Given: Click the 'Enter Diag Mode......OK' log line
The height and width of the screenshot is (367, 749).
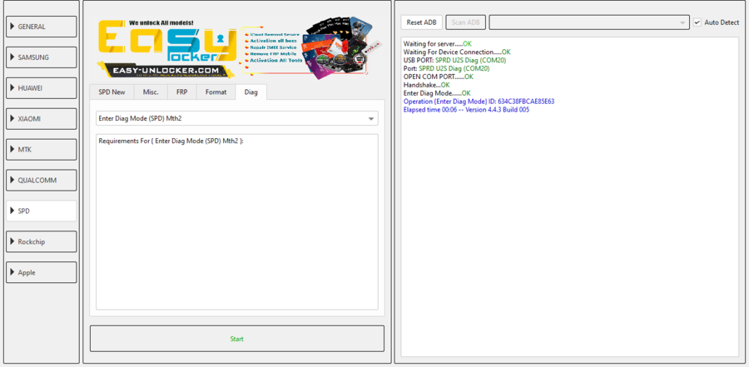Looking at the screenshot, I should tap(437, 93).
